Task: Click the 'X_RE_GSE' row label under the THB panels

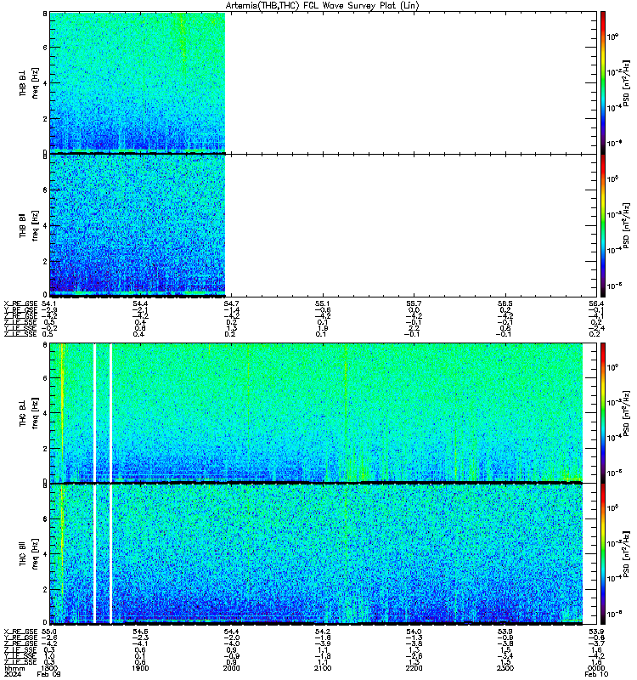Action: click(x=20, y=303)
